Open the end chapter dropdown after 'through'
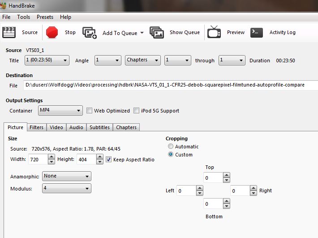Viewport: 318px width, 238px height. coord(232,60)
